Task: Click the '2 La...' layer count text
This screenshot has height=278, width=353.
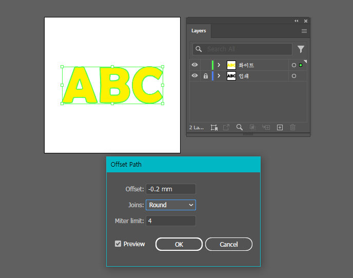Action: [x=197, y=128]
